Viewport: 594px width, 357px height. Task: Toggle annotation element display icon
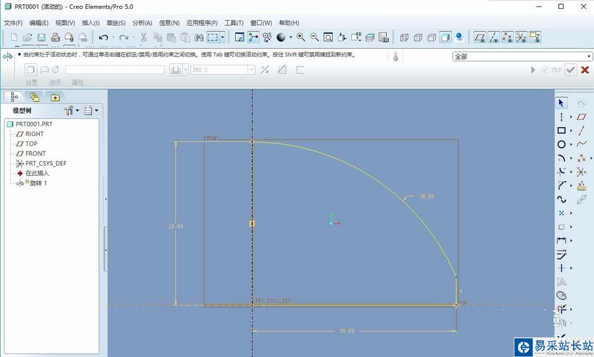point(535,37)
